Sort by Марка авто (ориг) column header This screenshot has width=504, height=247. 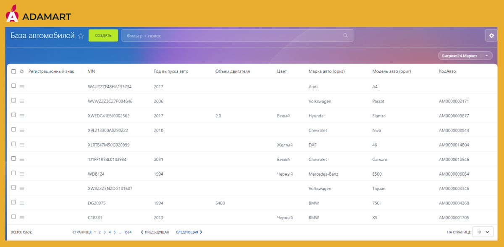click(x=326, y=71)
